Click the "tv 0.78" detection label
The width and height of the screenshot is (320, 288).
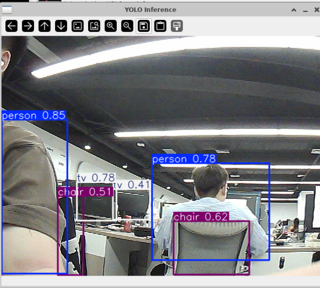click(x=96, y=178)
